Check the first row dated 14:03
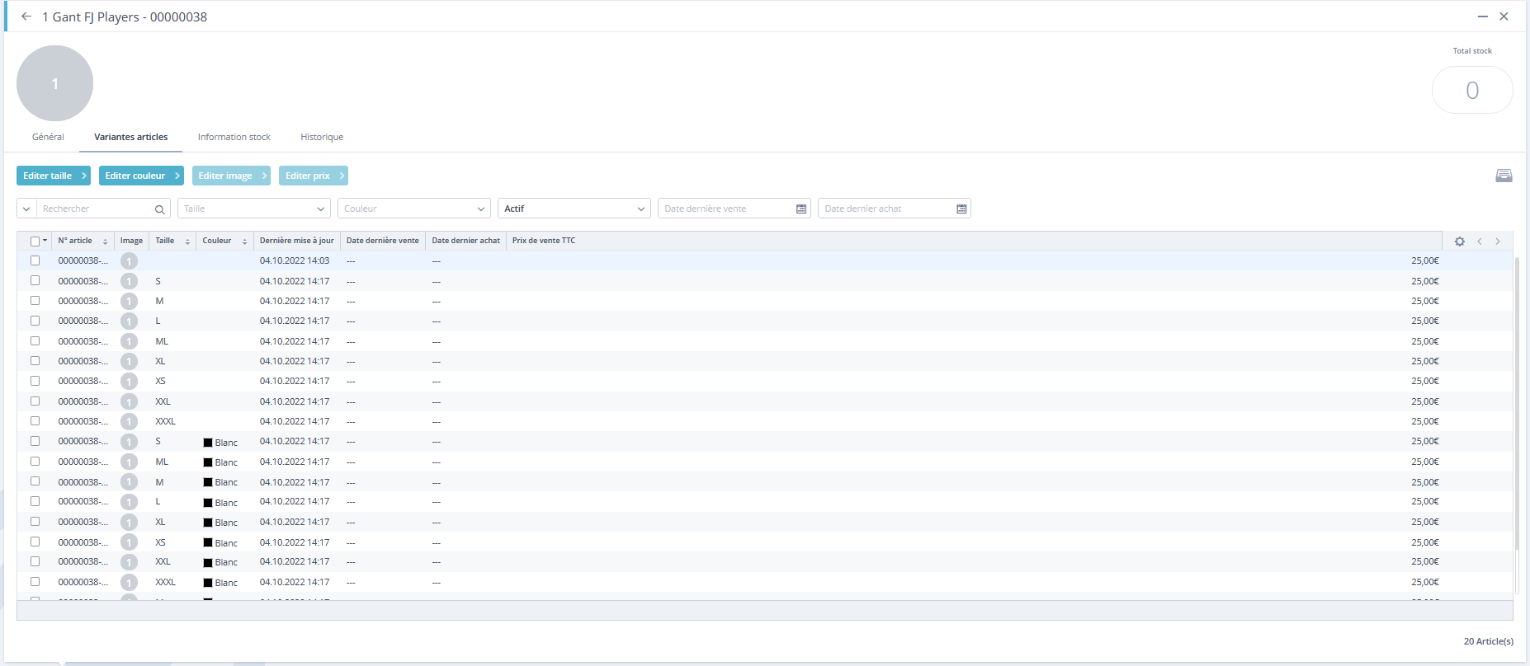This screenshot has height=666, width=1530. [35, 260]
